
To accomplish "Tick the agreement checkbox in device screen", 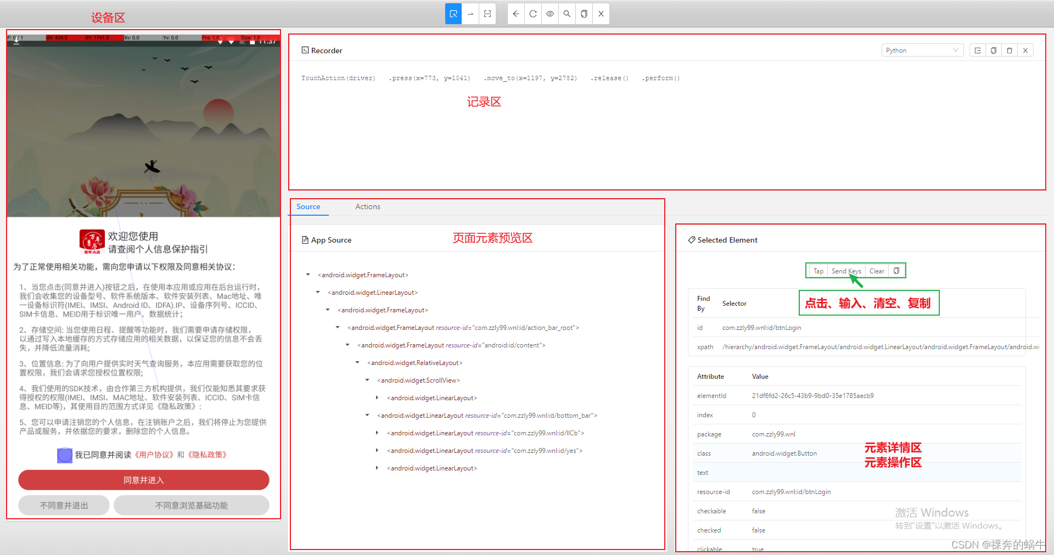I will point(65,455).
